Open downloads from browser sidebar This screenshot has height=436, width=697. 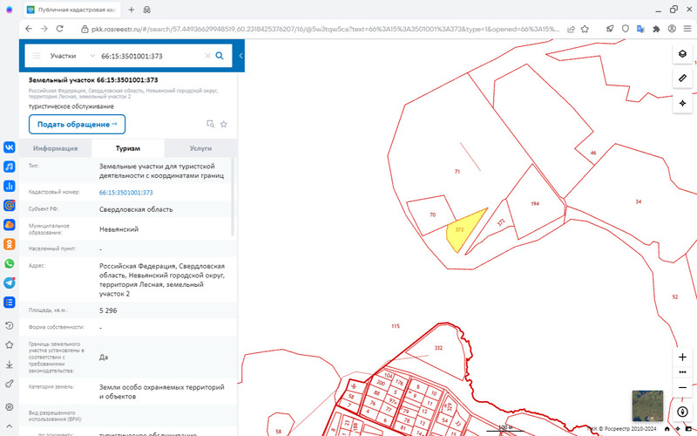(x=10, y=364)
